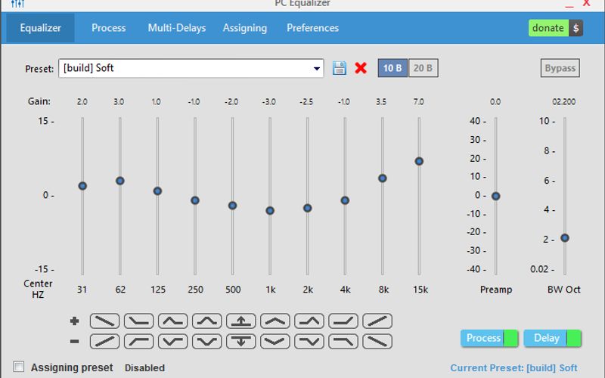Apply the plus-row high-shelf boost curve button
This screenshot has height=378, width=605.
pos(343,321)
